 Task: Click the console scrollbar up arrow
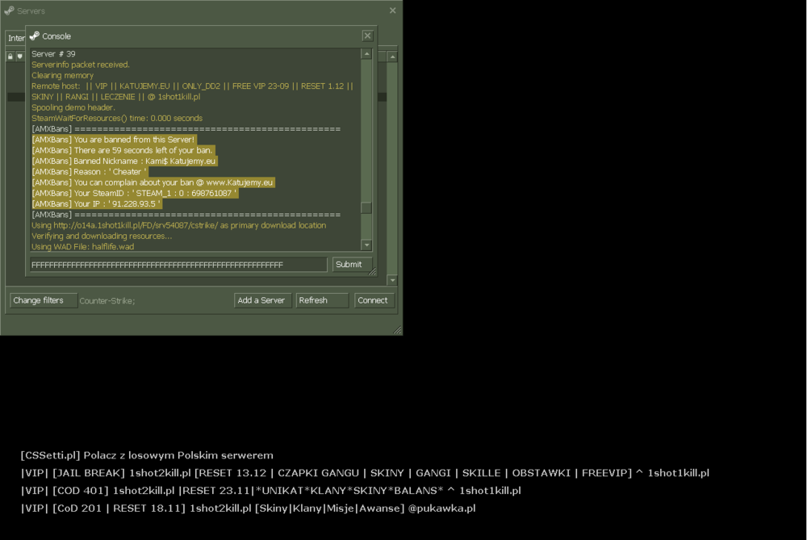pos(366,53)
